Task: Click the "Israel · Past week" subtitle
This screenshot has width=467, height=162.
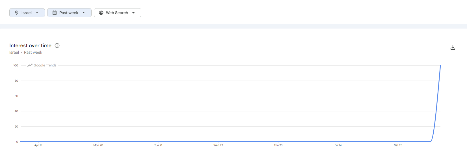Action: click(26, 53)
